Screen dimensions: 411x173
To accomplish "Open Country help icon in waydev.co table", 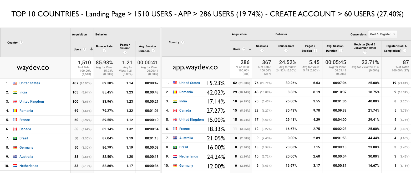I will pyautogui.click(x=21, y=43).
